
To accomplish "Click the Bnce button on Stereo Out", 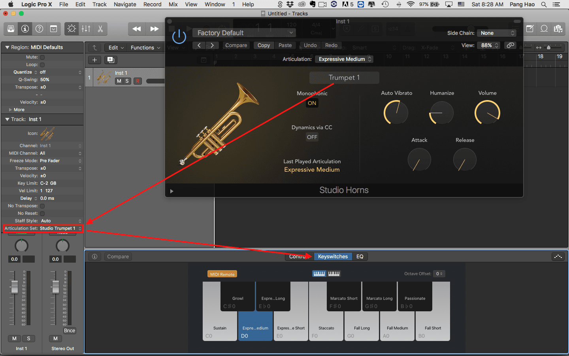I will pyautogui.click(x=70, y=331).
